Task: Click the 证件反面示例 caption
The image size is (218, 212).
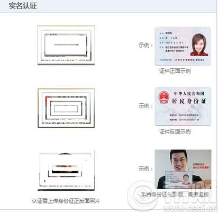Action: [175, 131]
